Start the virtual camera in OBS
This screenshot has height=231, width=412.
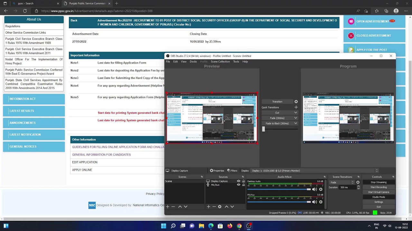(x=379, y=192)
